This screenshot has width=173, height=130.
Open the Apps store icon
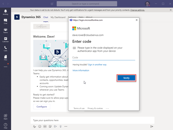6,117
